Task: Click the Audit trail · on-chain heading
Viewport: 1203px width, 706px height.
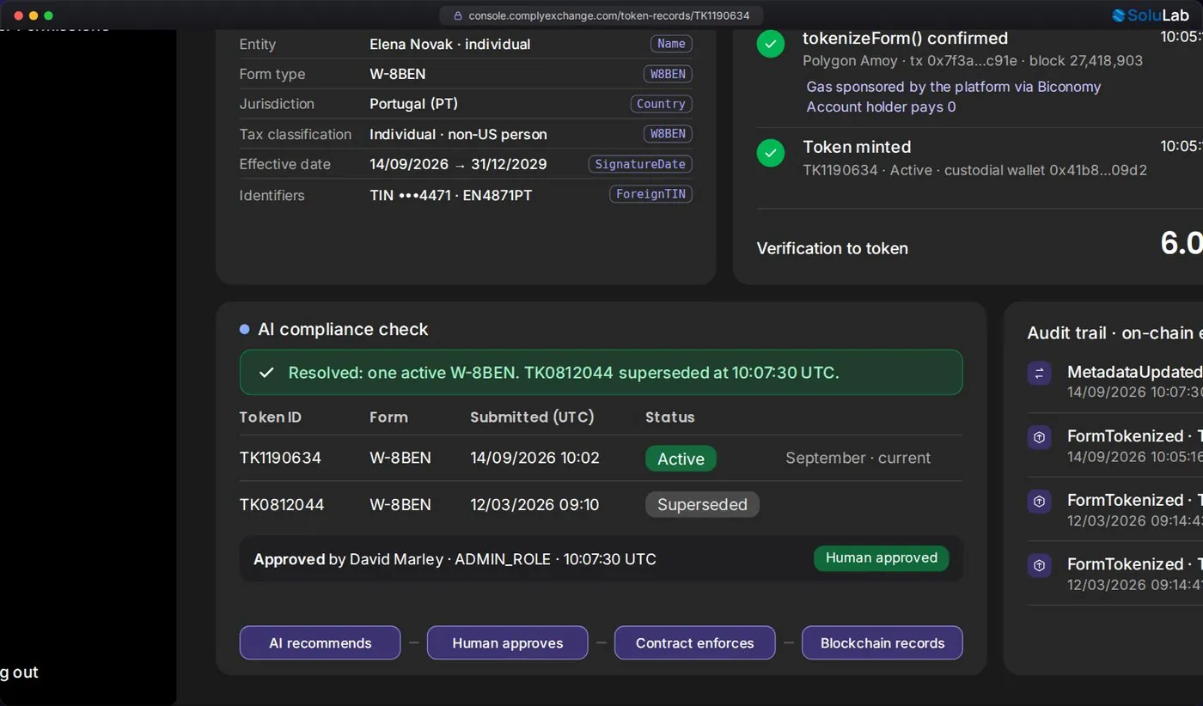Action: tap(1114, 333)
